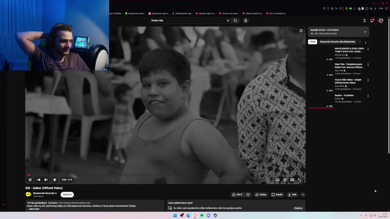This screenshot has height=219, width=390.
Task: Show hidden system tray icons
Action: click(x=361, y=215)
